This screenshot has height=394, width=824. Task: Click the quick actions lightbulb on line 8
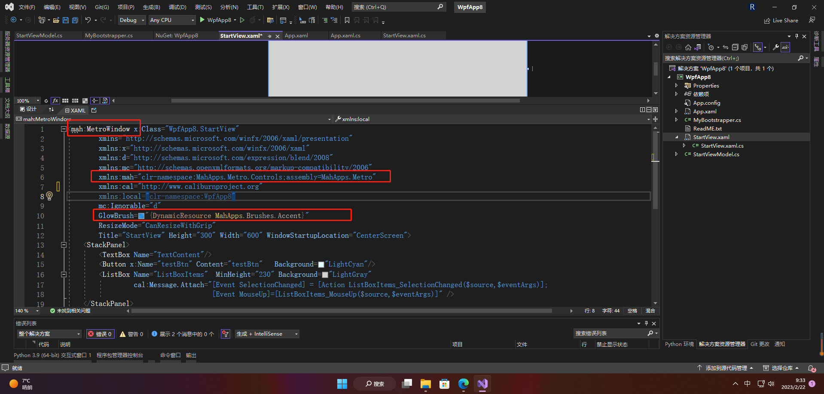(49, 196)
